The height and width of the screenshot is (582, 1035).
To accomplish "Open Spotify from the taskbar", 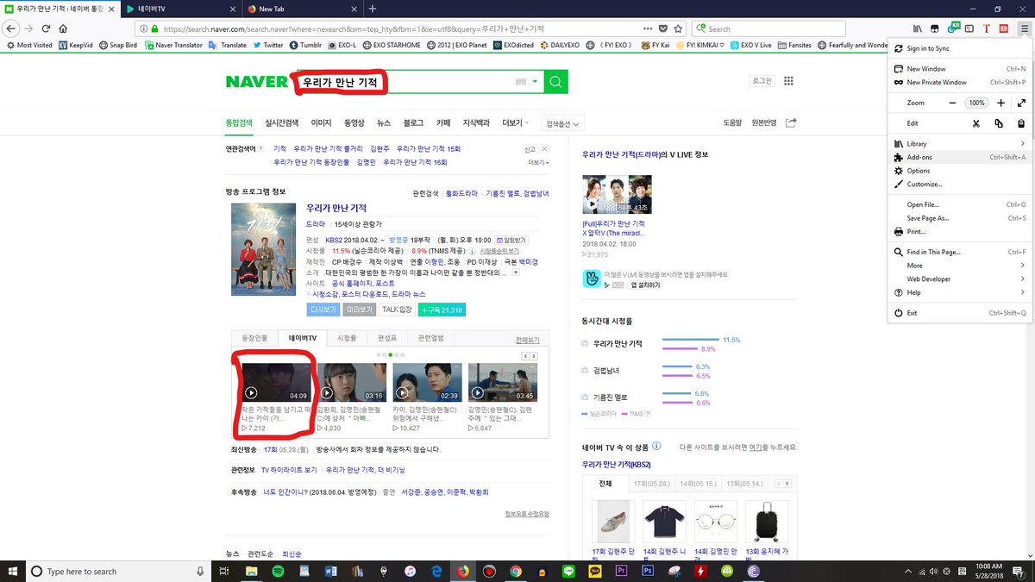I will 279,571.
